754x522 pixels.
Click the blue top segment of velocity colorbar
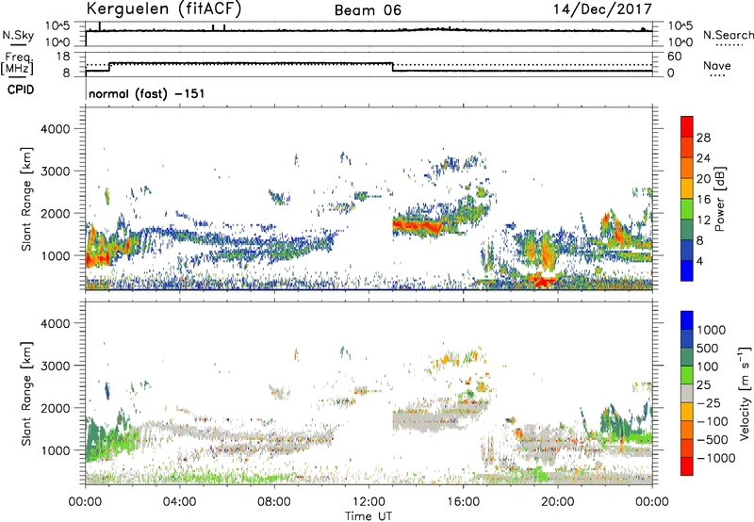pos(687,320)
